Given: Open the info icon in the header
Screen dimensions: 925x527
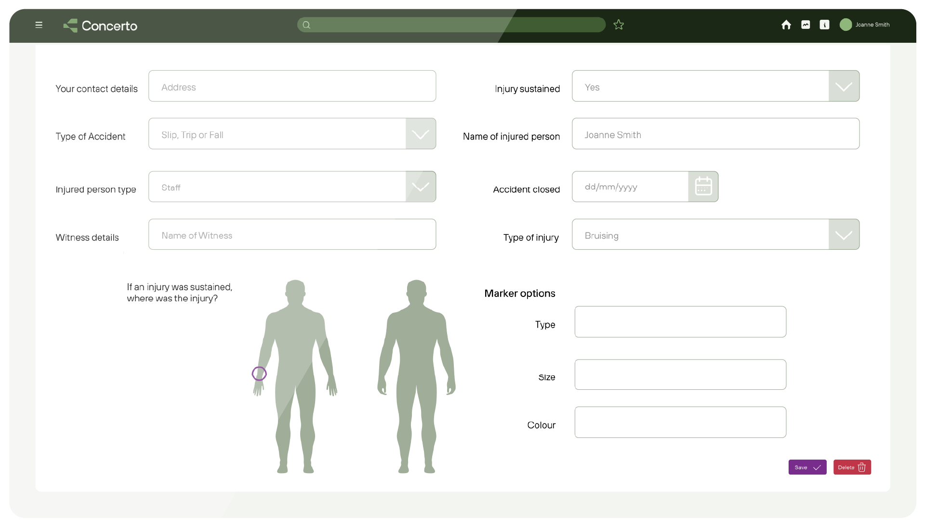Looking at the screenshot, I should click(x=824, y=25).
